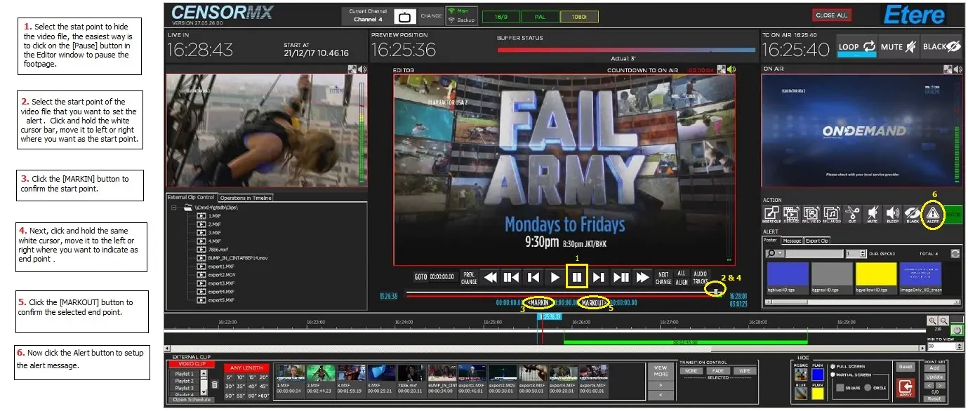
Task: Click the MARKIN button
Action: click(538, 303)
